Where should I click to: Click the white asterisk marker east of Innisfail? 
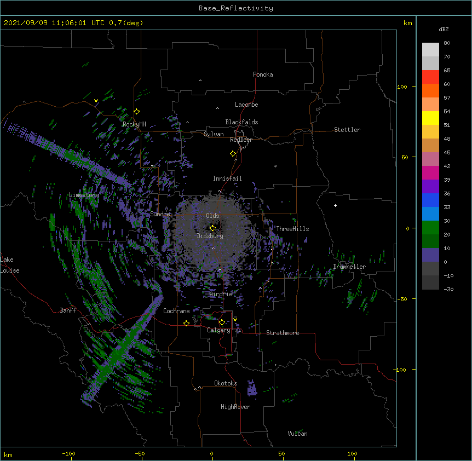click(x=275, y=166)
